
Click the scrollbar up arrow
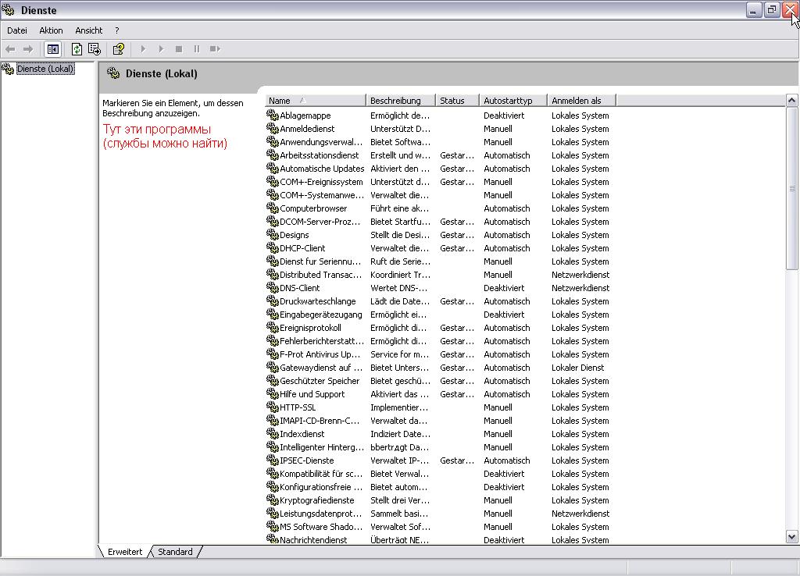click(x=792, y=101)
